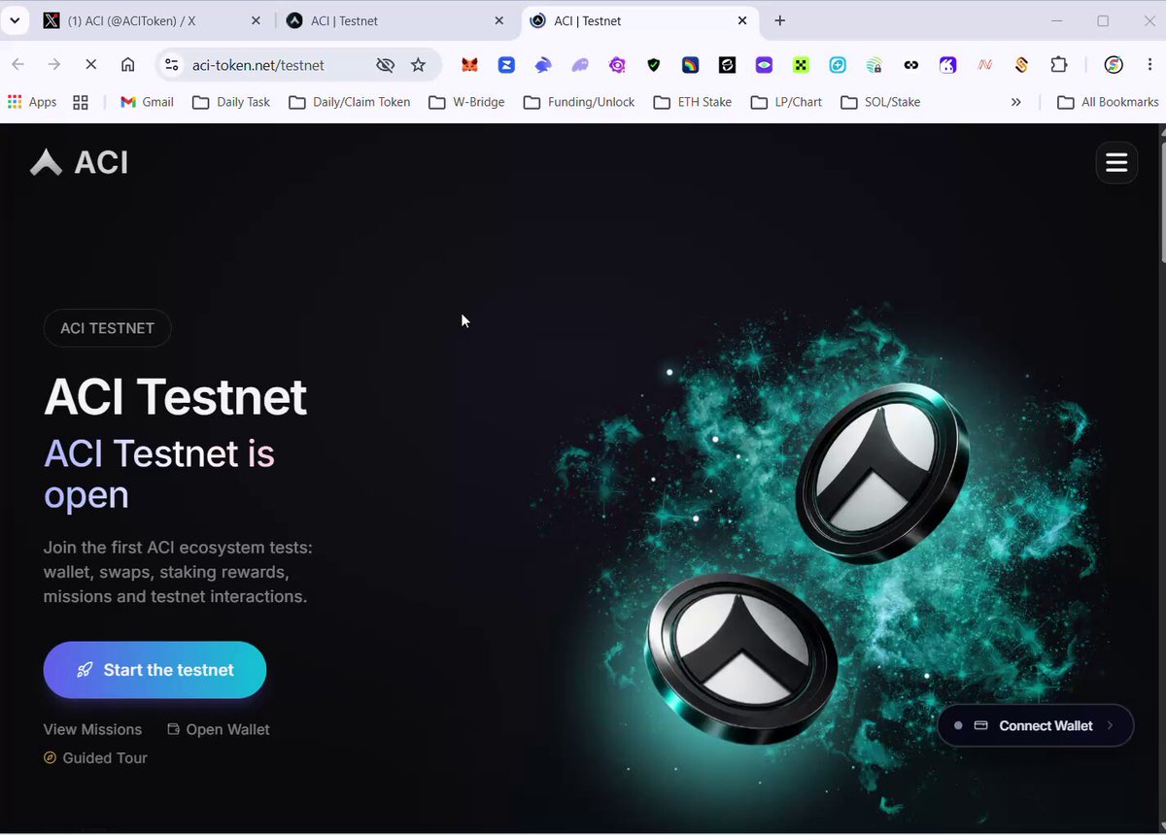Open the SOL/Stake bookmark folder
1166x835 pixels.
click(x=880, y=102)
